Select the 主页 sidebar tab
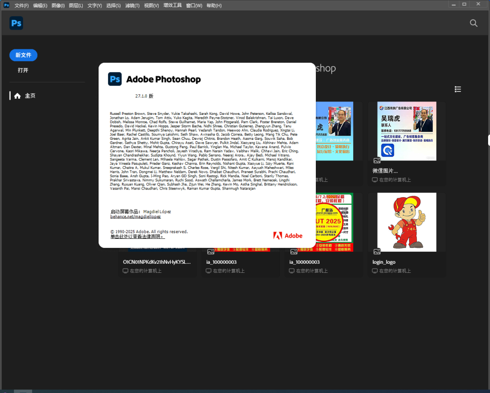 (x=30, y=96)
